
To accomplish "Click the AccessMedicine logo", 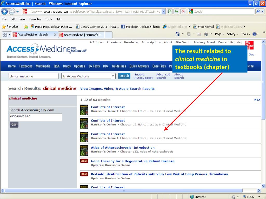I will coord(46,51).
